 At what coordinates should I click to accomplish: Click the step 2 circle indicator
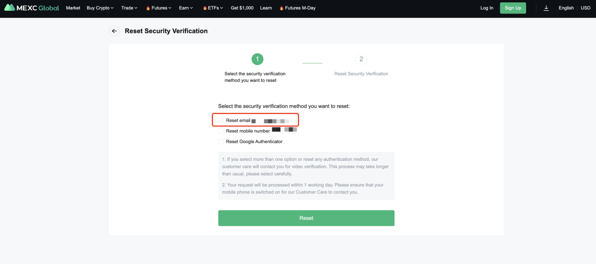(x=361, y=59)
